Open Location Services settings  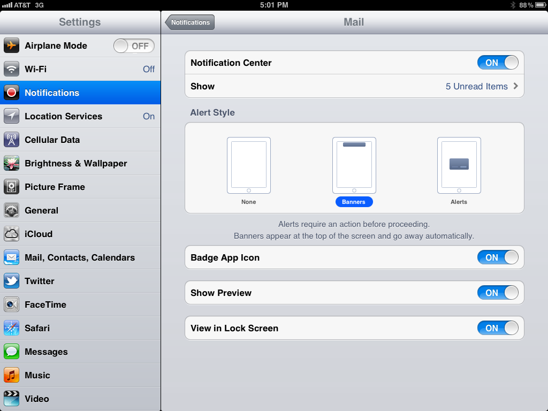tap(80, 116)
